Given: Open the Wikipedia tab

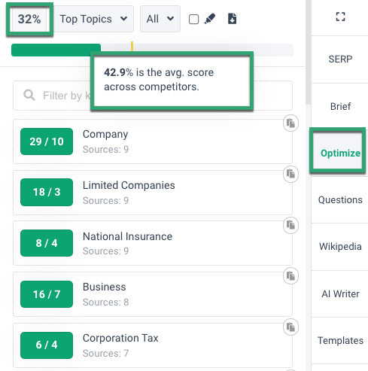Looking at the screenshot, I should click(x=340, y=247).
